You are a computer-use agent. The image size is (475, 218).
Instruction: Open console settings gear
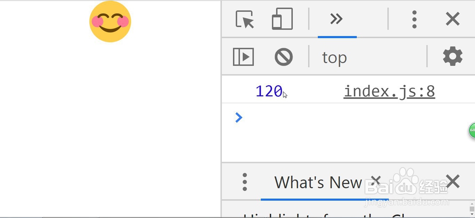pyautogui.click(x=452, y=57)
